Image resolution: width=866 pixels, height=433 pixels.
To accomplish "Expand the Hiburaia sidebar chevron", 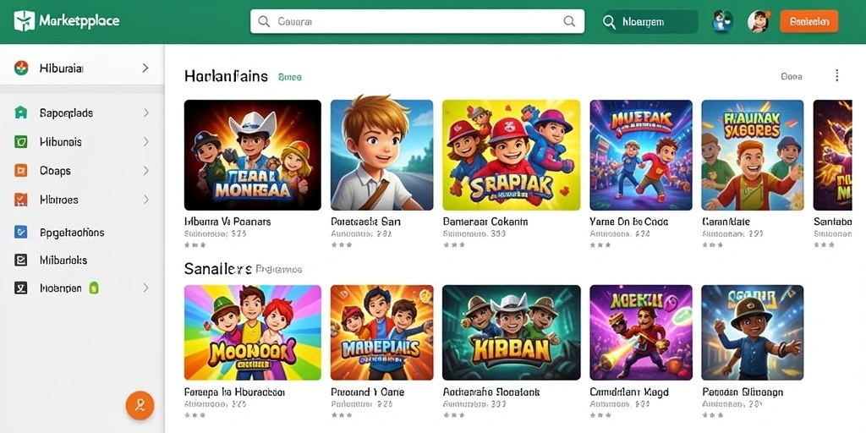I will (145, 68).
